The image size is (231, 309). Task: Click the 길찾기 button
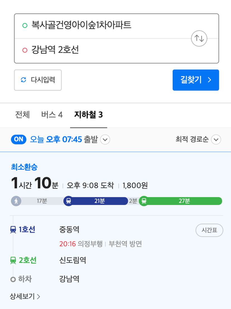pyautogui.click(x=196, y=80)
